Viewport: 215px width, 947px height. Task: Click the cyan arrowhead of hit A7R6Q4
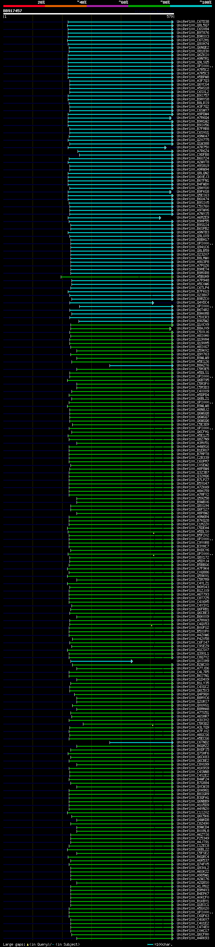click(171, 118)
